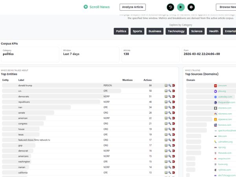This screenshot has width=236, height=177.
Task: Open the nytimes.com source link
Action: 225,170
